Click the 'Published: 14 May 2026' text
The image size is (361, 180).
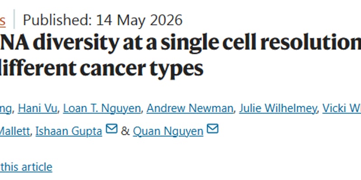103,20
